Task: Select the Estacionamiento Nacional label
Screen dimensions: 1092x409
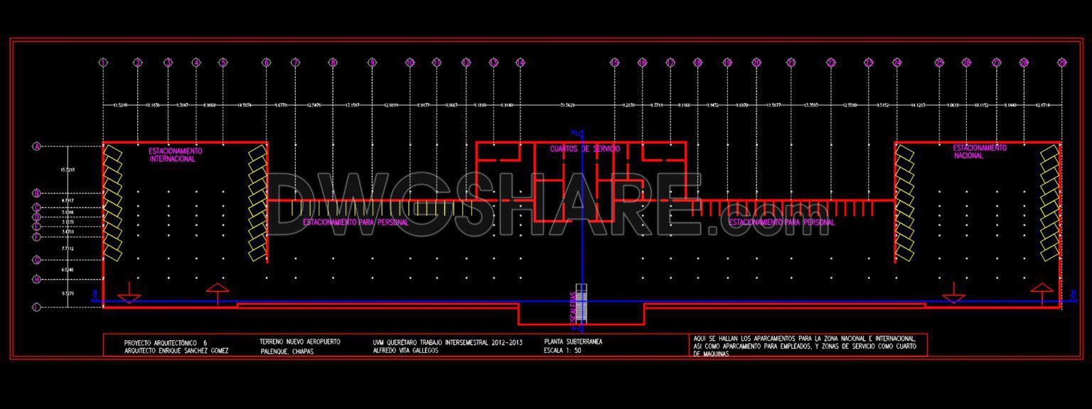Action: (x=980, y=151)
